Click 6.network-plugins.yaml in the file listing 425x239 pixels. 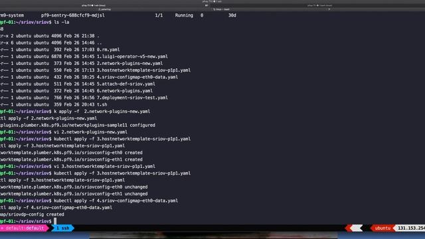tap(124, 91)
